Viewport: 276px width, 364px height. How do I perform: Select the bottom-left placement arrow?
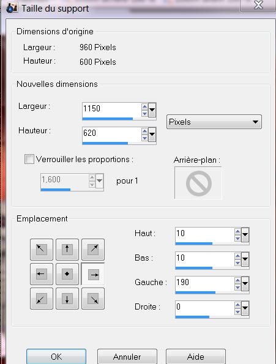(42, 299)
